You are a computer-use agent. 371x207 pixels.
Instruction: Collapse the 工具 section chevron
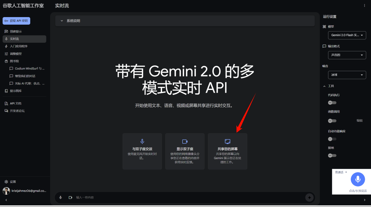(x=324, y=86)
